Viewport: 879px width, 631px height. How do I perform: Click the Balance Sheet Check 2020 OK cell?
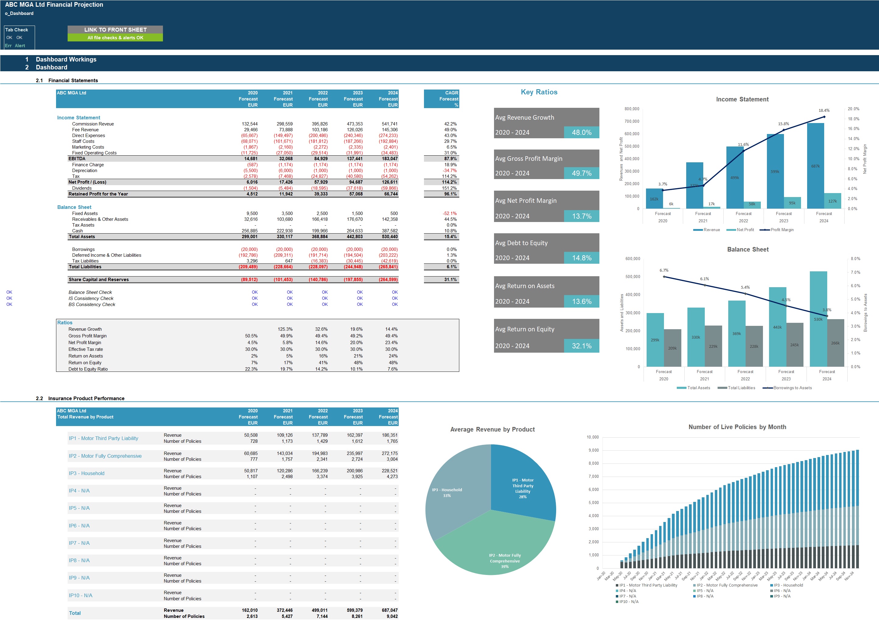pyautogui.click(x=255, y=292)
